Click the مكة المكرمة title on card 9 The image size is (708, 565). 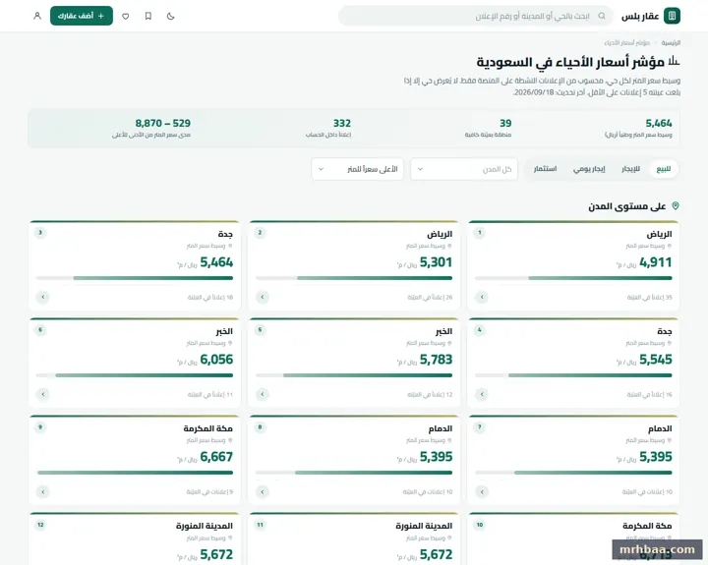point(207,428)
